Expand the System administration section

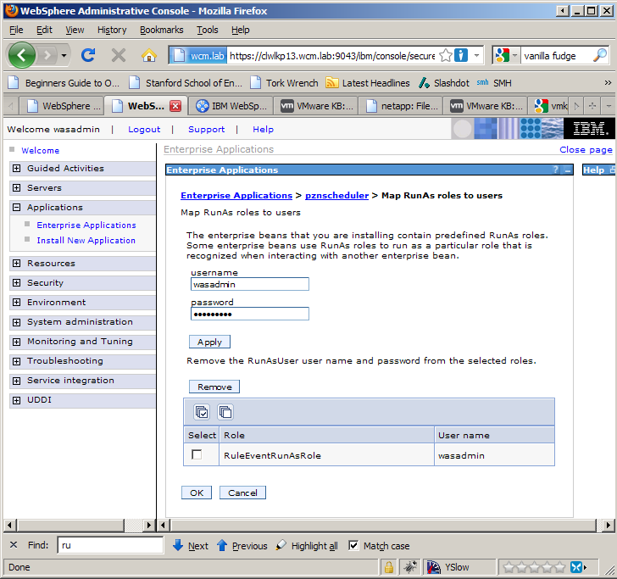16,322
